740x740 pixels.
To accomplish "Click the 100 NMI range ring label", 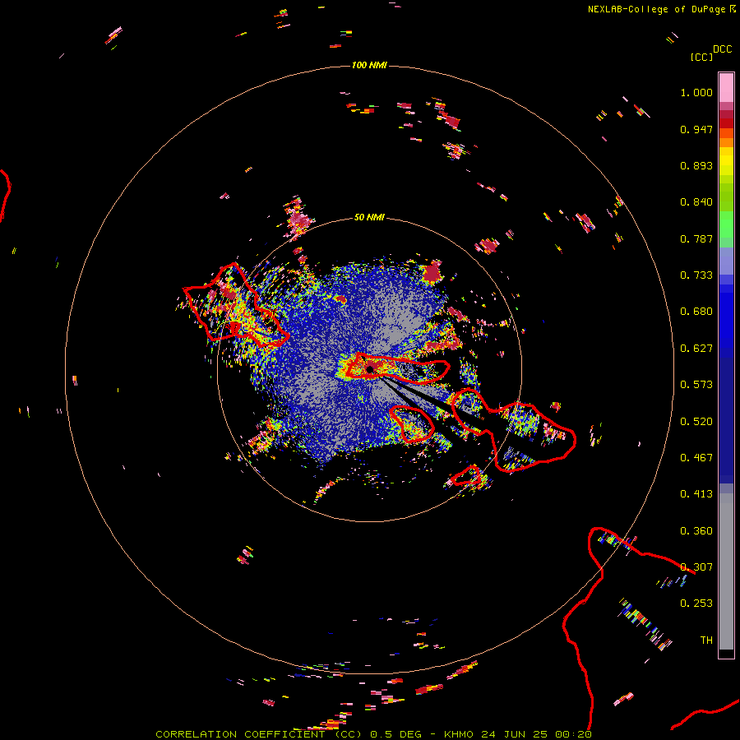I will click(x=369, y=65).
